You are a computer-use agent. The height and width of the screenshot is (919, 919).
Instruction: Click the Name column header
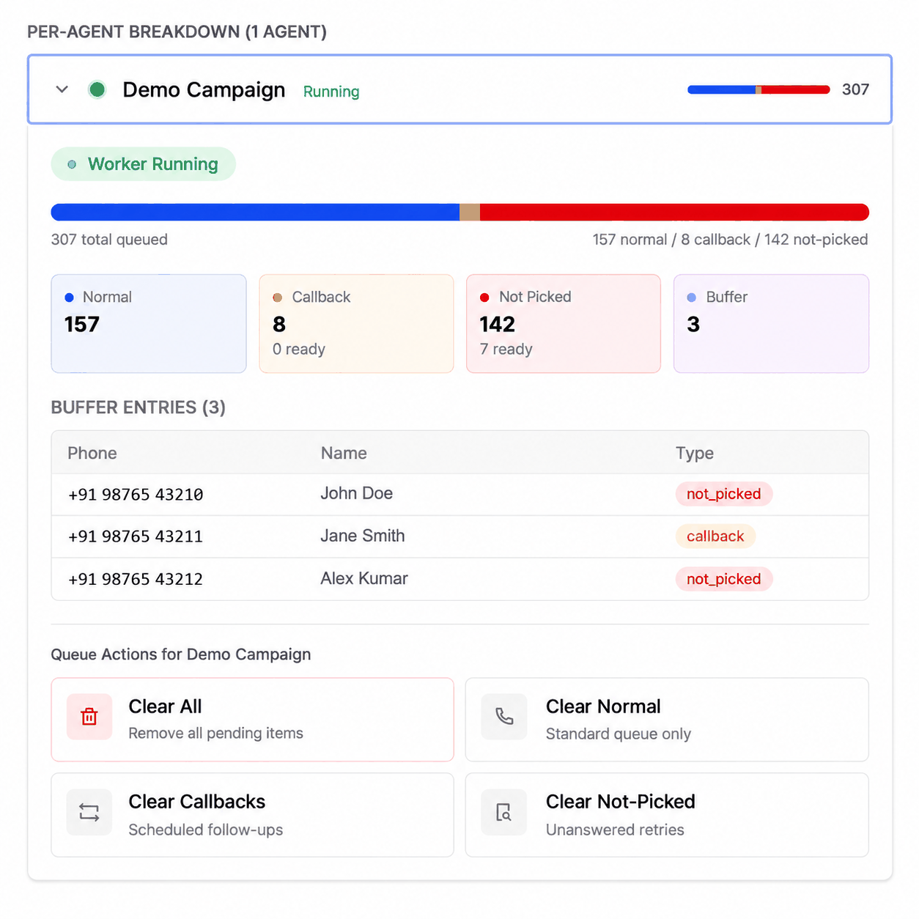point(344,453)
